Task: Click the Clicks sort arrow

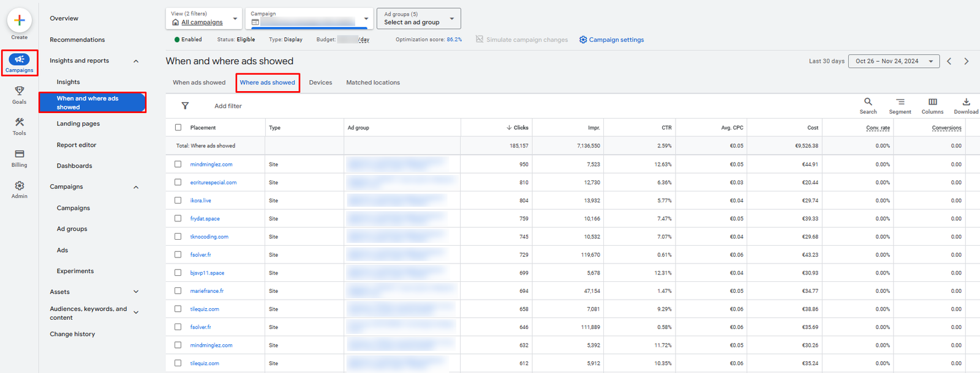Action: tap(509, 128)
